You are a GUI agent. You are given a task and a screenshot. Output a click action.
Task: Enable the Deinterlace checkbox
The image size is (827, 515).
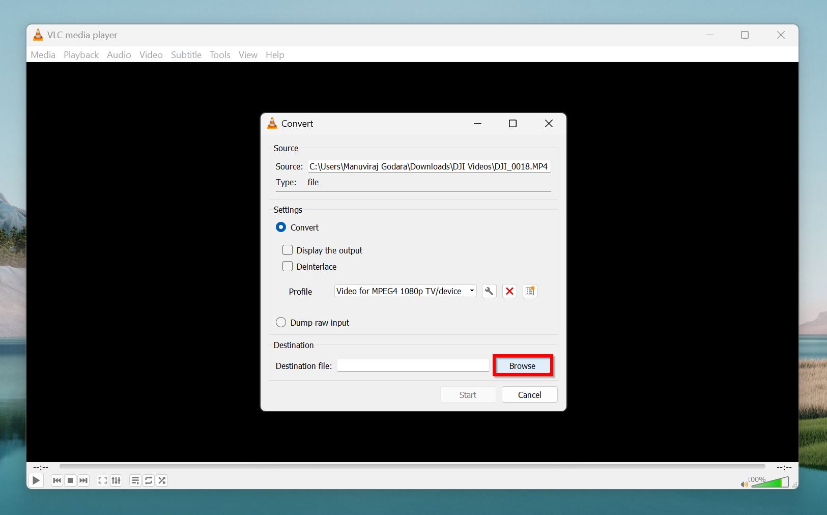[288, 266]
